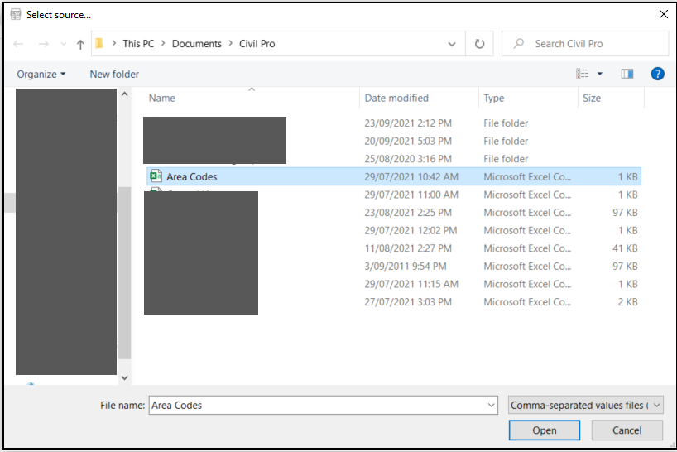Toggle the preview pane icon
The width and height of the screenshot is (677, 452).
point(627,74)
